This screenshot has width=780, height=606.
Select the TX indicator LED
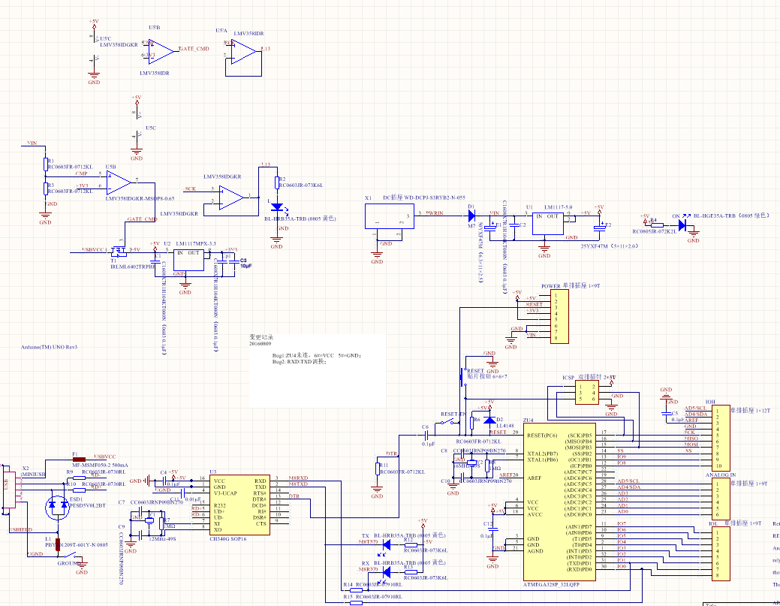tap(387, 544)
